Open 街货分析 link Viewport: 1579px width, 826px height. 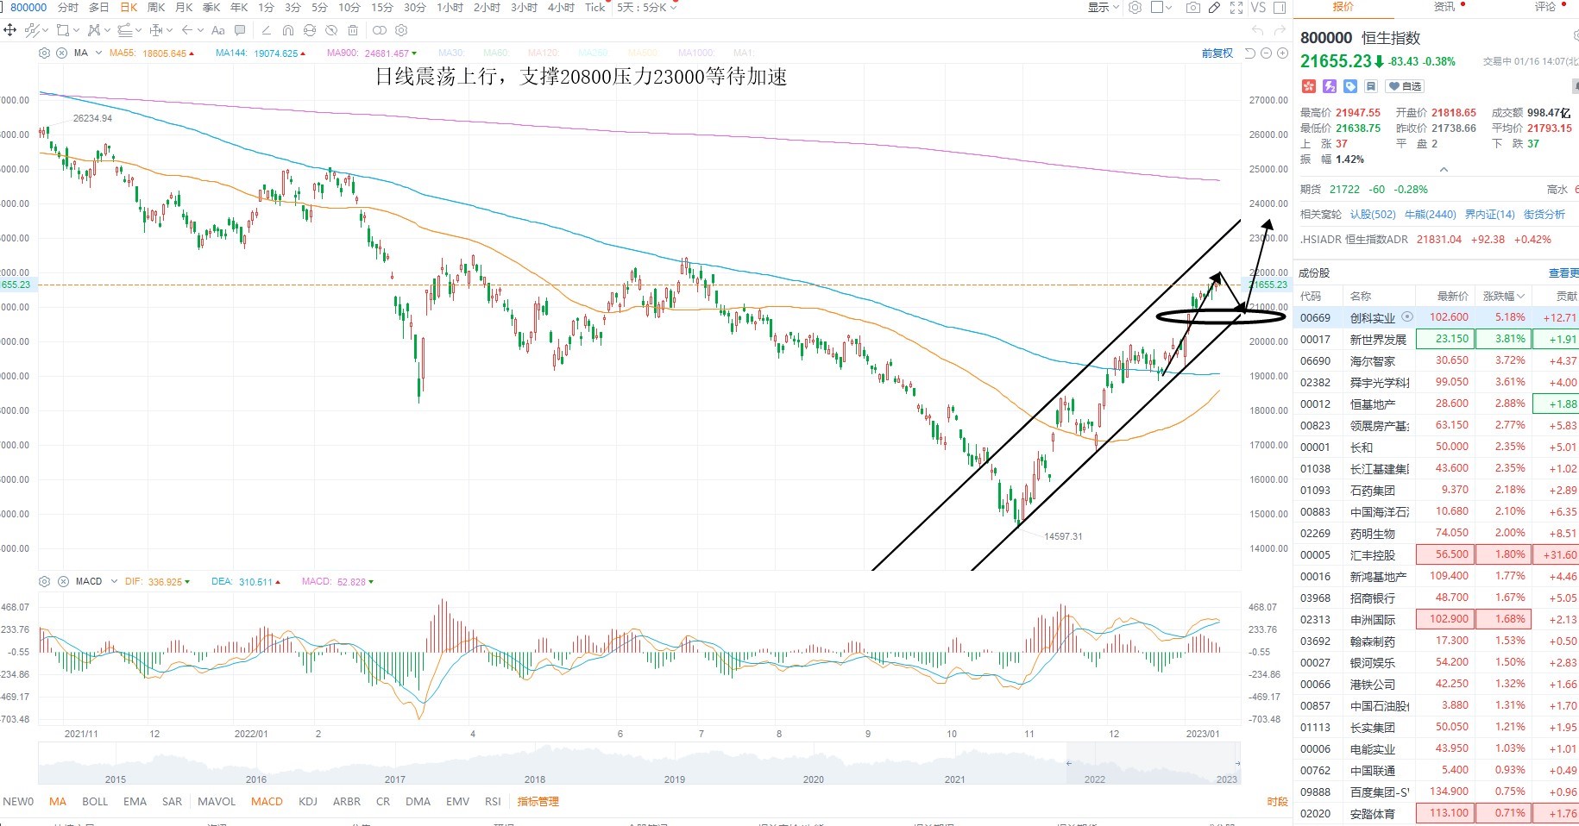pos(1544,215)
